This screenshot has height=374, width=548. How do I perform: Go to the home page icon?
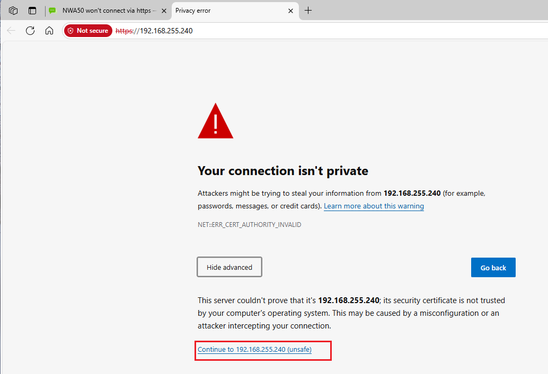[49, 31]
